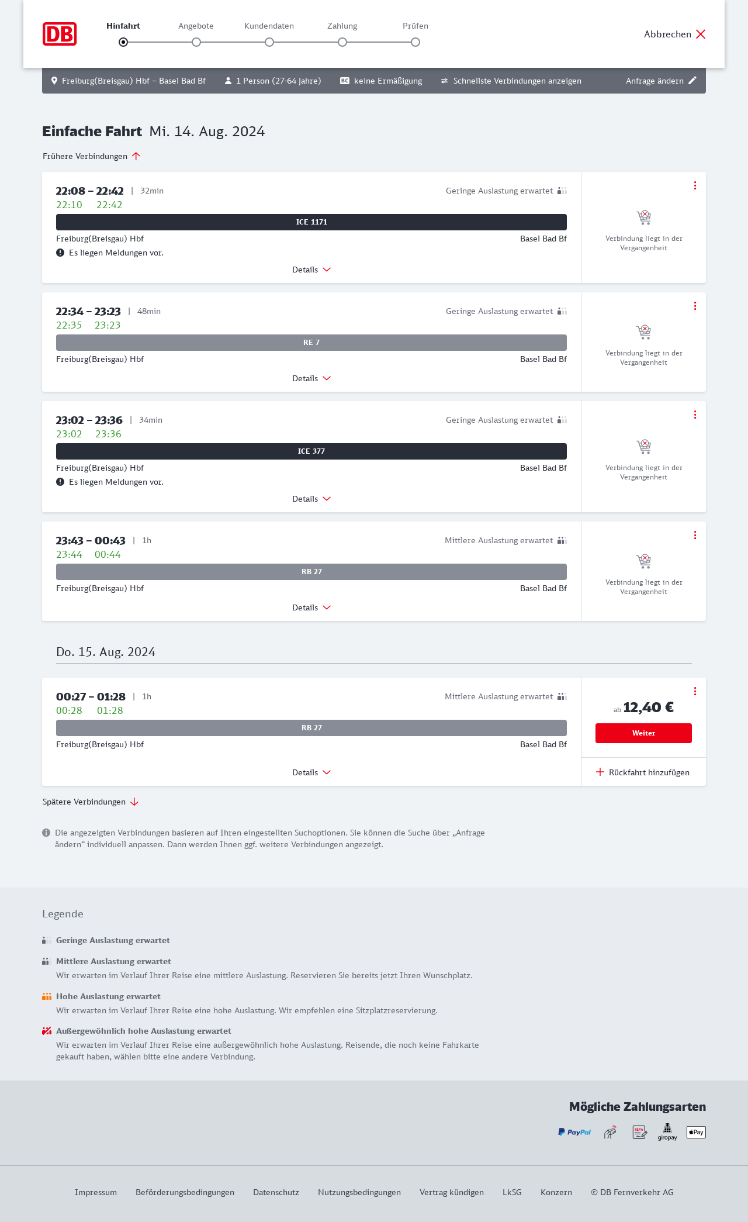Open the Impressum footer link
This screenshot has width=748, height=1222.
pyautogui.click(x=96, y=1192)
